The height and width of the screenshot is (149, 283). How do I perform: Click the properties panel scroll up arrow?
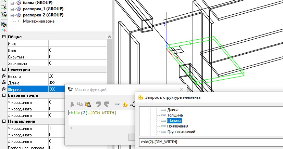pyautogui.click(x=109, y=37)
